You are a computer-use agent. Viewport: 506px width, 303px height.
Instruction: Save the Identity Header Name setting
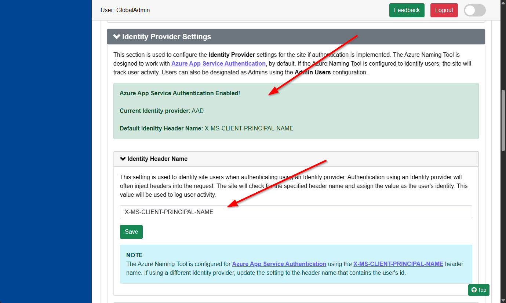click(131, 232)
